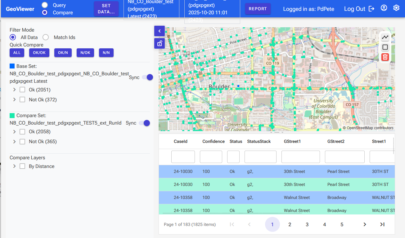Viewport: 405px width, 238px height.
Task: Expand the Compare Set Not Ok (365) node
Action: click(14, 141)
